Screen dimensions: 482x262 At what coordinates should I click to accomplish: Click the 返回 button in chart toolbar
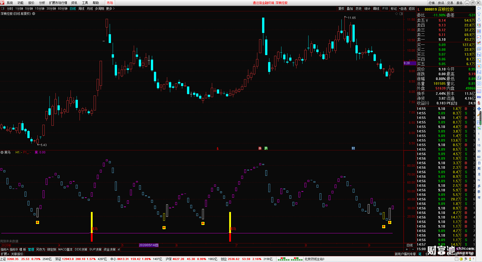tap(412, 9)
